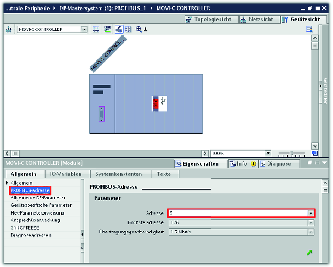The height and width of the screenshot is (267, 333).
Task: Open the 100% zoom level dropdown
Action: click(x=268, y=153)
